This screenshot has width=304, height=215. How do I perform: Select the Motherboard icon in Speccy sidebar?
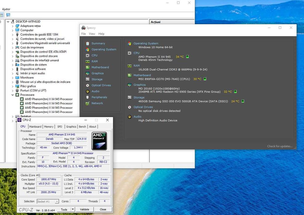pyautogui.click(x=88, y=68)
